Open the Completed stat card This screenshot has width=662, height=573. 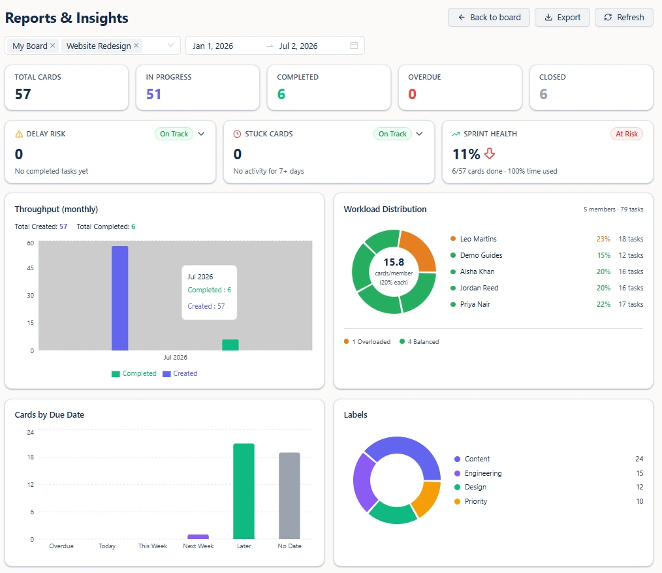click(x=329, y=87)
